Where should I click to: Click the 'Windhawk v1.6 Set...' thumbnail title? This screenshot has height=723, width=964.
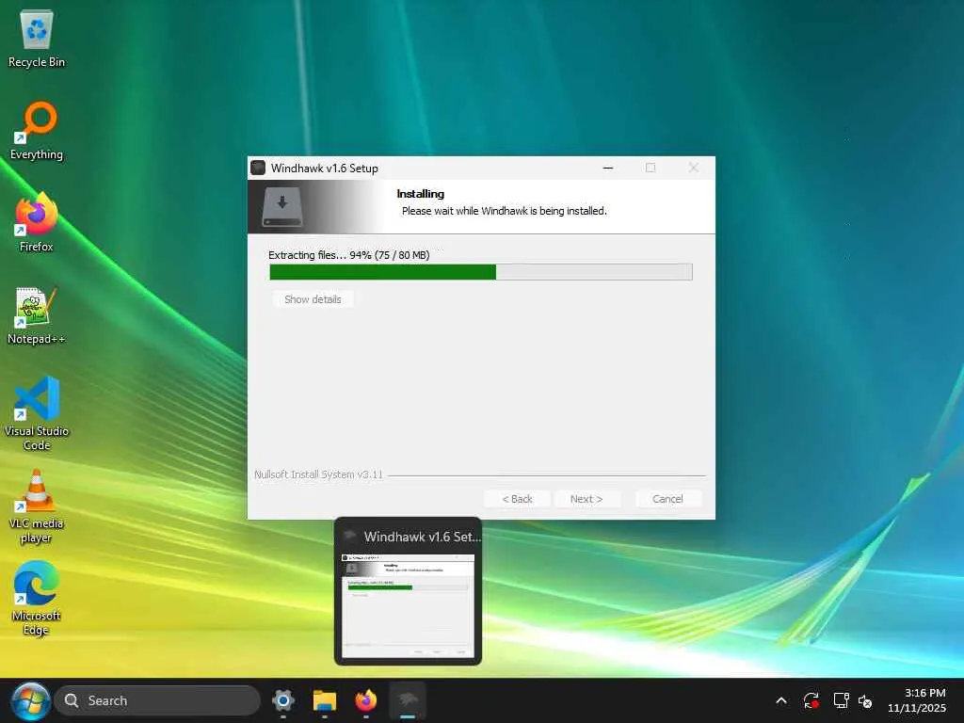(423, 537)
